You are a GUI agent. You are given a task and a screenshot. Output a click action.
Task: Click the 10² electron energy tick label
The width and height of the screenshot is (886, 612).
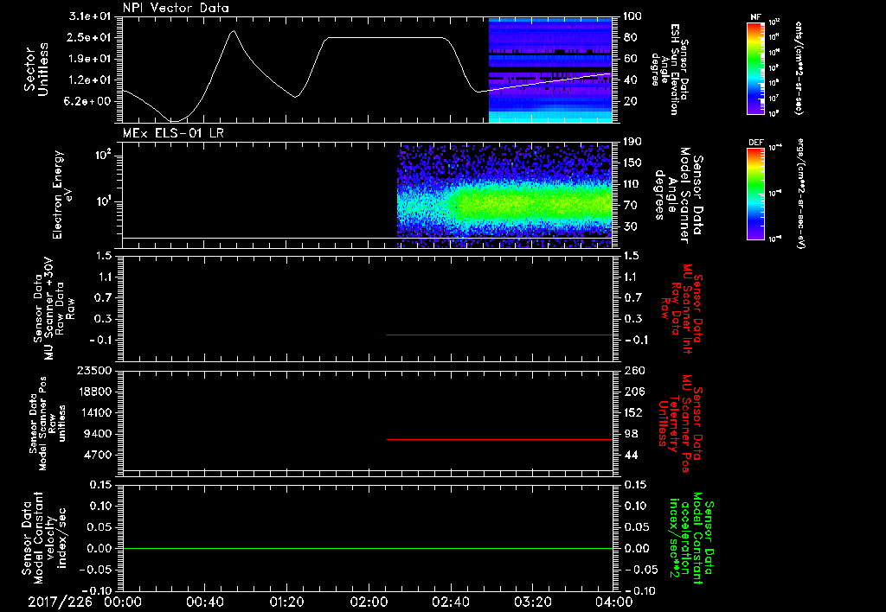pos(103,155)
